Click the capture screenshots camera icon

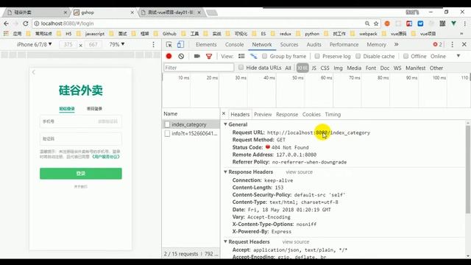[x=197, y=56]
